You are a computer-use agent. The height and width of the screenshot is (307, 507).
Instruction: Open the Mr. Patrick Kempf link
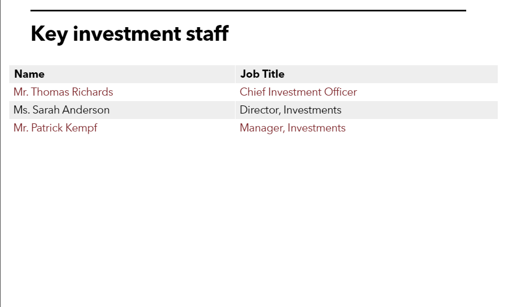pos(55,128)
